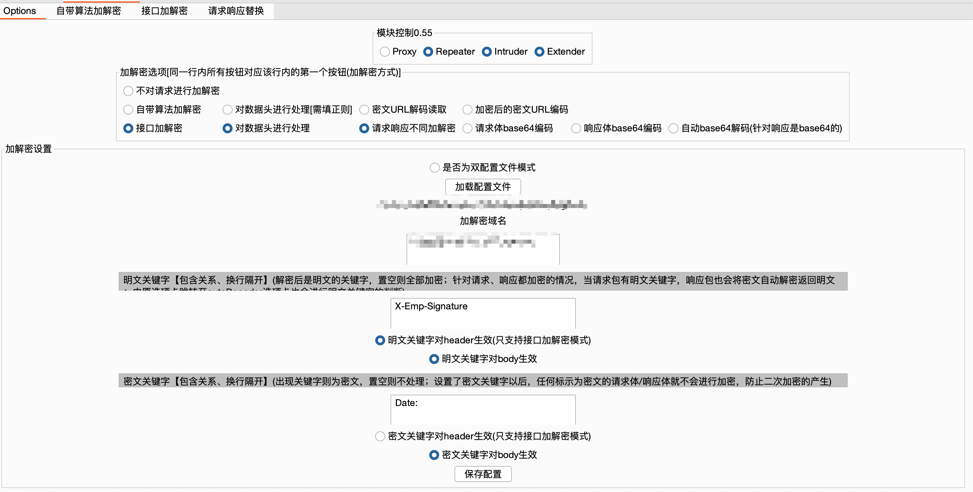Select 不对请求进行加解密 option
Image resolution: width=973 pixels, height=492 pixels.
pyautogui.click(x=128, y=91)
